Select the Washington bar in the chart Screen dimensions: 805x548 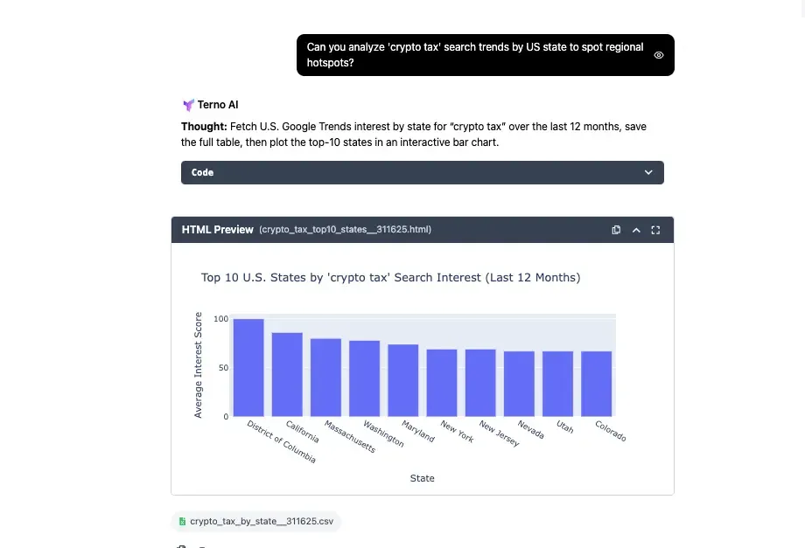[x=364, y=378]
